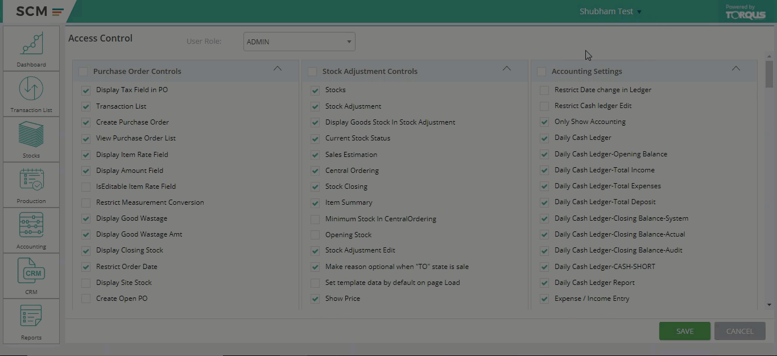Uncheck Display Tax Field in PO
The image size is (777, 356).
pyautogui.click(x=86, y=90)
